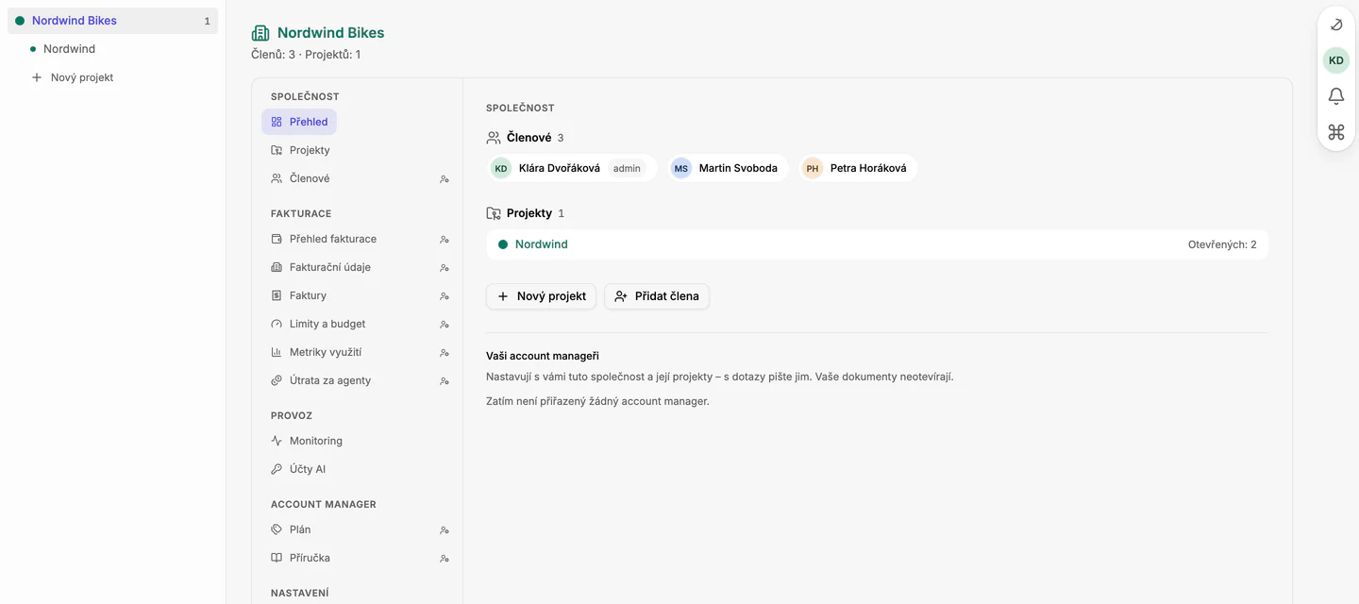The height and width of the screenshot is (604, 1359).
Task: Click the KD avatar on Klára Dvořáková's chip
Action: 501,168
